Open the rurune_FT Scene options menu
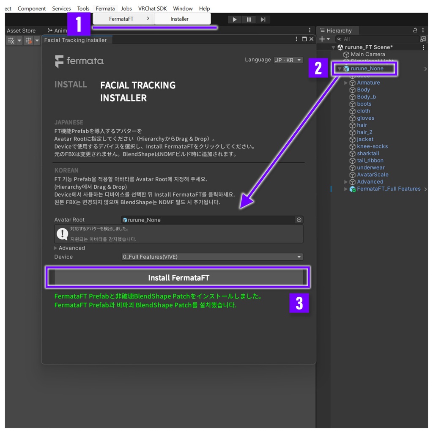Viewport: 433px width, 433px height. [x=423, y=47]
